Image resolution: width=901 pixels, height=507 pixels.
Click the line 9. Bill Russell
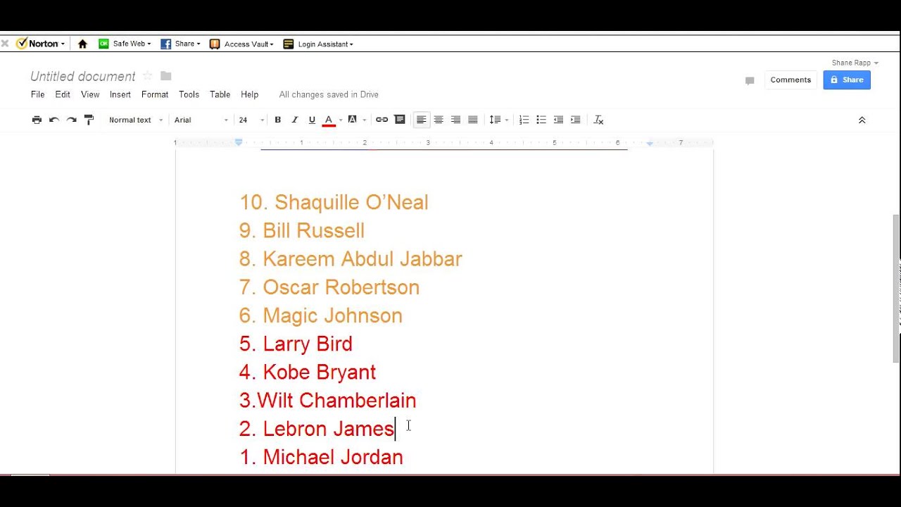coord(301,231)
